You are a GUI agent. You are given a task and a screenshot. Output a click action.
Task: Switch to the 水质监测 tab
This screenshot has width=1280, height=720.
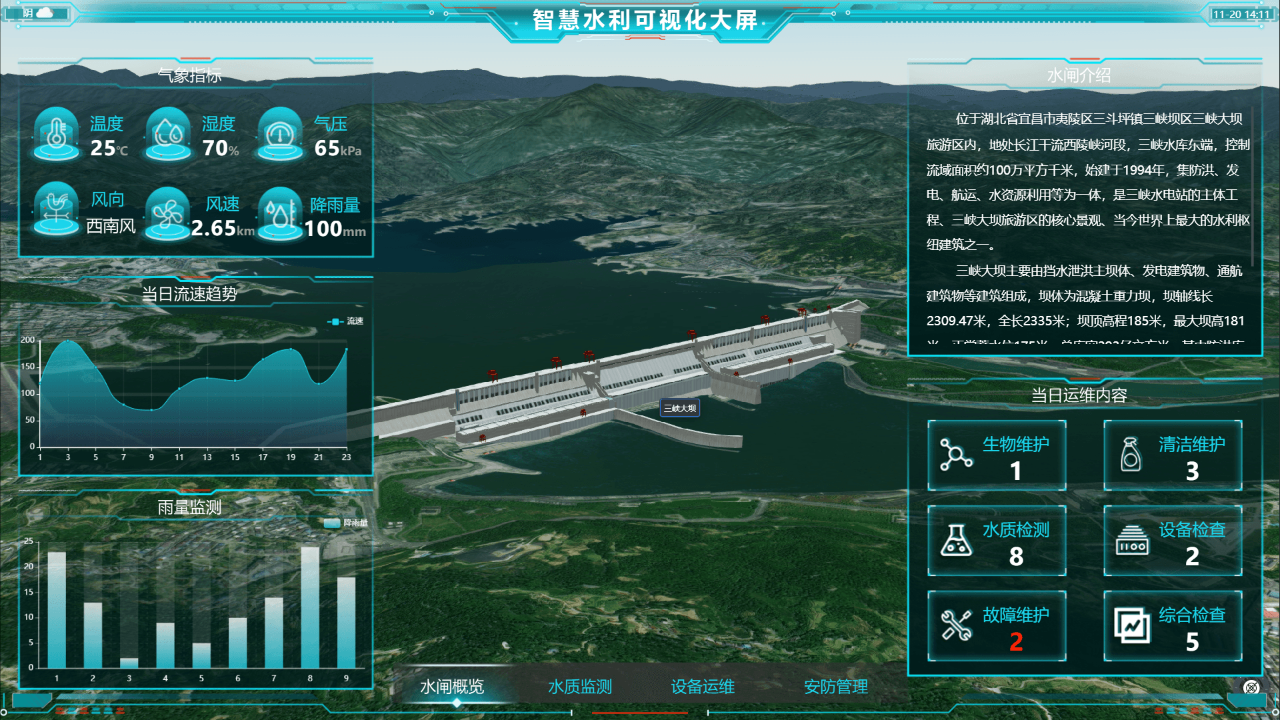tap(580, 687)
